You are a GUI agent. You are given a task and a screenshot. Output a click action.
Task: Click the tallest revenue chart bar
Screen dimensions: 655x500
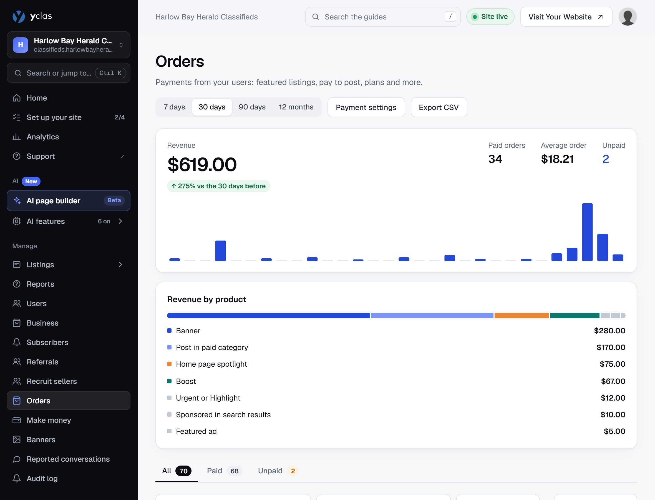click(x=587, y=232)
